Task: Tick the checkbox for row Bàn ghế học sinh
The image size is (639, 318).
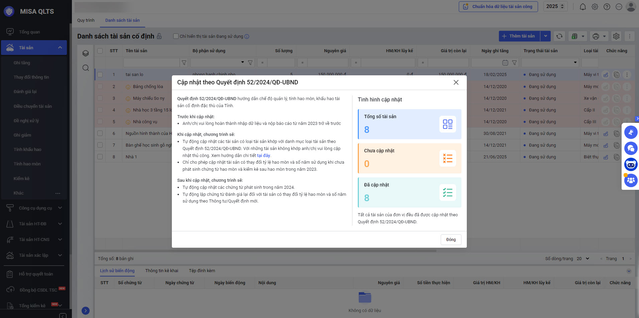Action: point(100,145)
